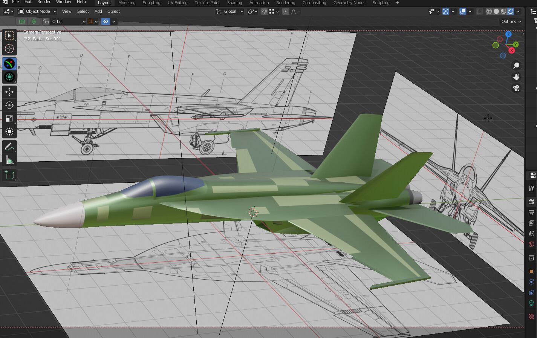The width and height of the screenshot is (537, 338).
Task: Open the File menu
Action: (x=15, y=2)
